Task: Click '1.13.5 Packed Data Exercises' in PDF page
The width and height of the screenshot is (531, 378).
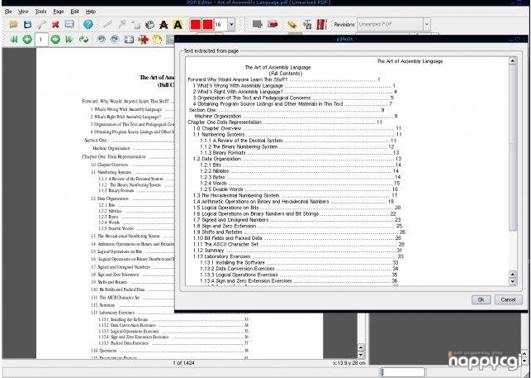Action: tap(124, 343)
